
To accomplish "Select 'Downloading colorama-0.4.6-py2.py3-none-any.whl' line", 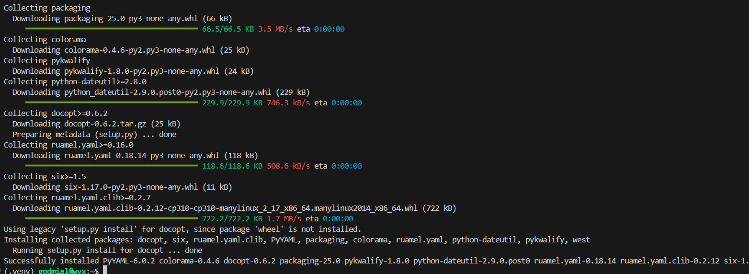I will [x=131, y=50].
